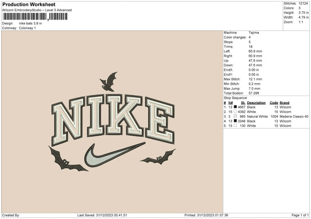Viewport: 311px width, 219px height.
Task: Click the 'Last Saved: 31/12/2023 00.41.51' footer text
Action: 102,215
